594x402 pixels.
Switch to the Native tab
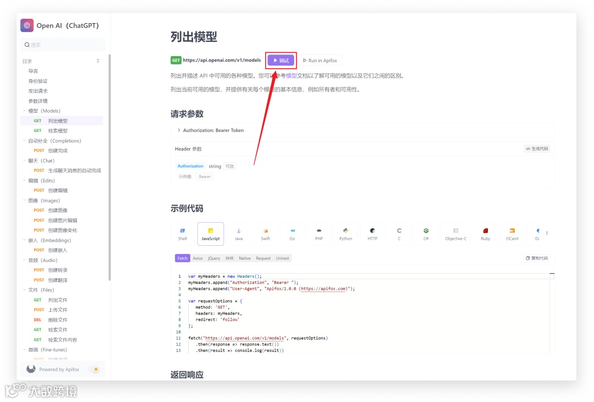[x=245, y=258]
